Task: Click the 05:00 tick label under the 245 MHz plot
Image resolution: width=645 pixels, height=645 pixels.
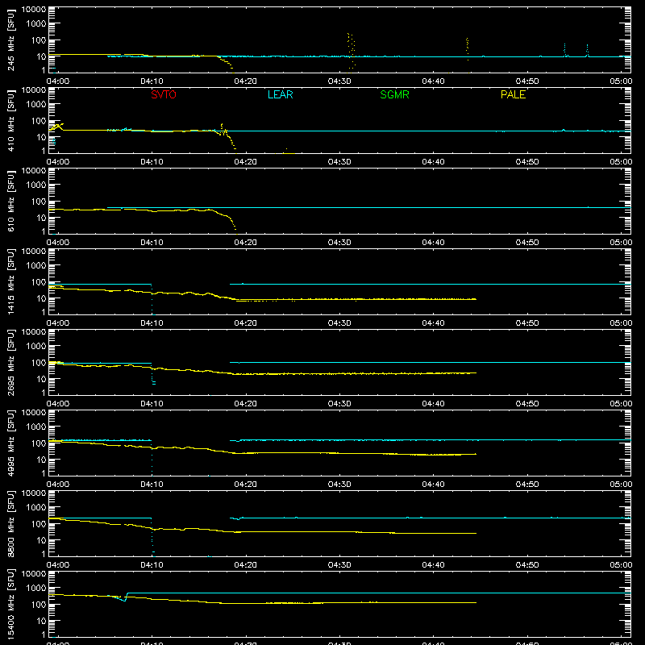Action: [621, 81]
